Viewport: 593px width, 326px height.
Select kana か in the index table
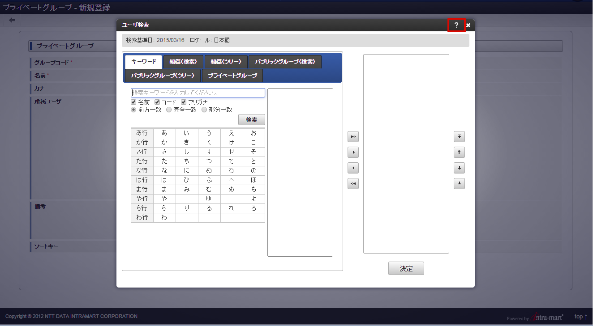pyautogui.click(x=164, y=143)
